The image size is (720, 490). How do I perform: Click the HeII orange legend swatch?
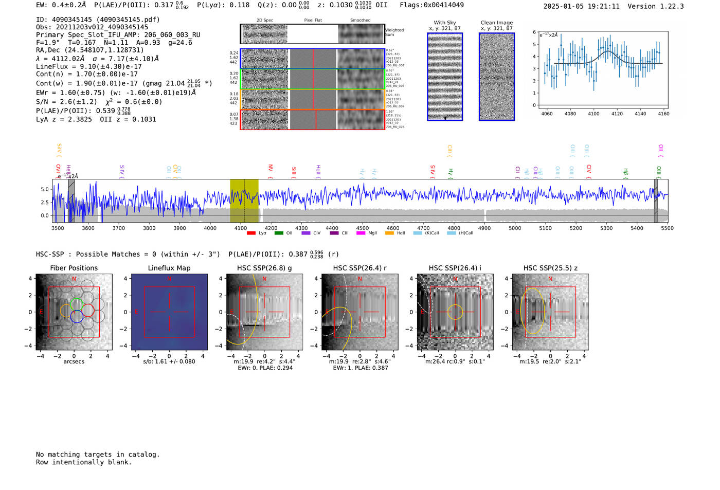click(x=389, y=233)
